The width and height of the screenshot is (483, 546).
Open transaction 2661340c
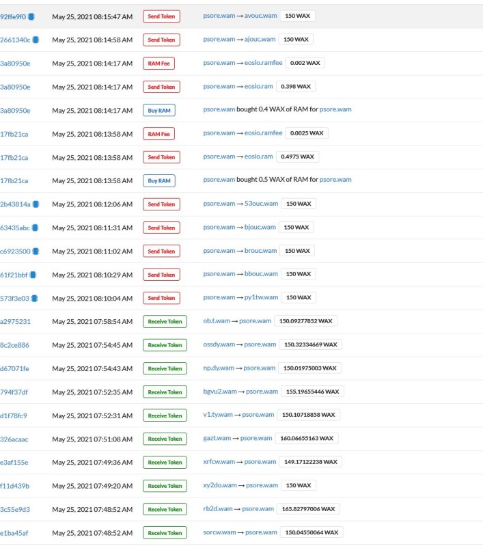click(15, 40)
